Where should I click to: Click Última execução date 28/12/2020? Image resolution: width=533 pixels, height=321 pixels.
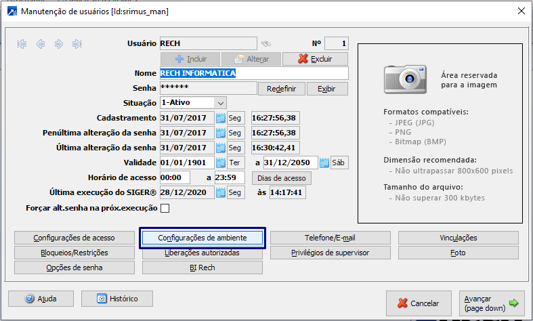pos(187,192)
